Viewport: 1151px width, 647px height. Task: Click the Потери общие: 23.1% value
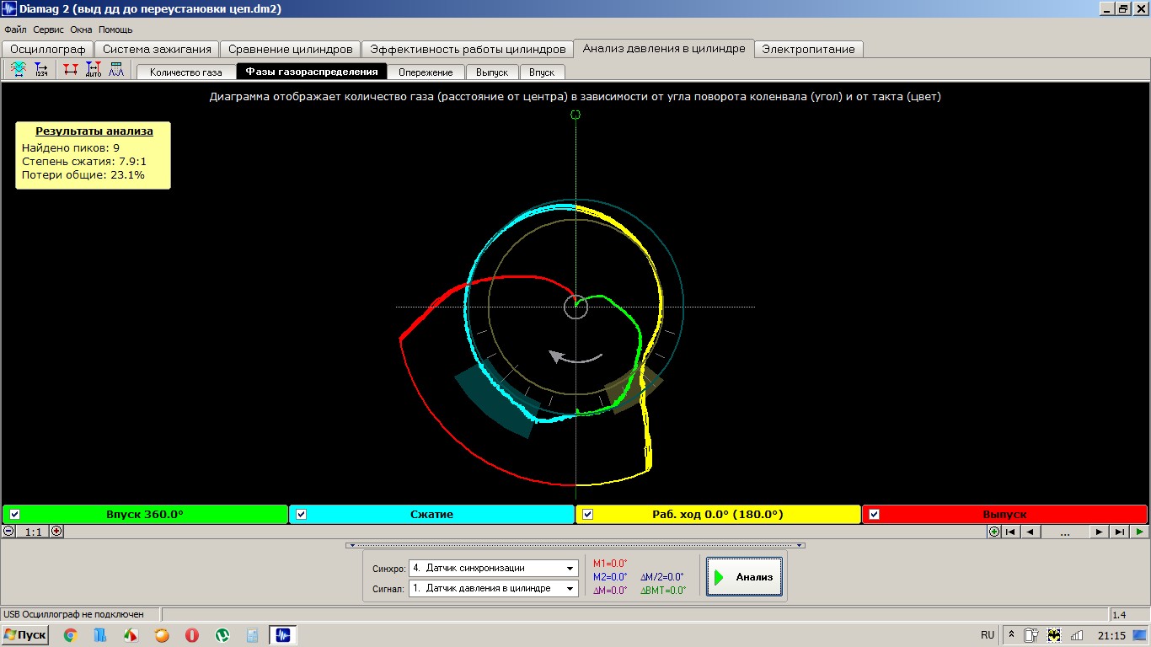pyautogui.click(x=83, y=175)
